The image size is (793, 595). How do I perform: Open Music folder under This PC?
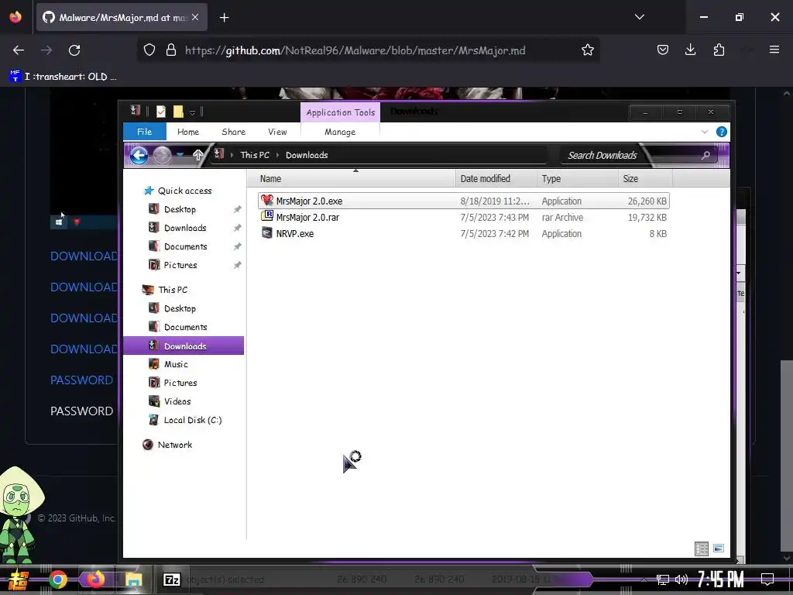(x=176, y=364)
